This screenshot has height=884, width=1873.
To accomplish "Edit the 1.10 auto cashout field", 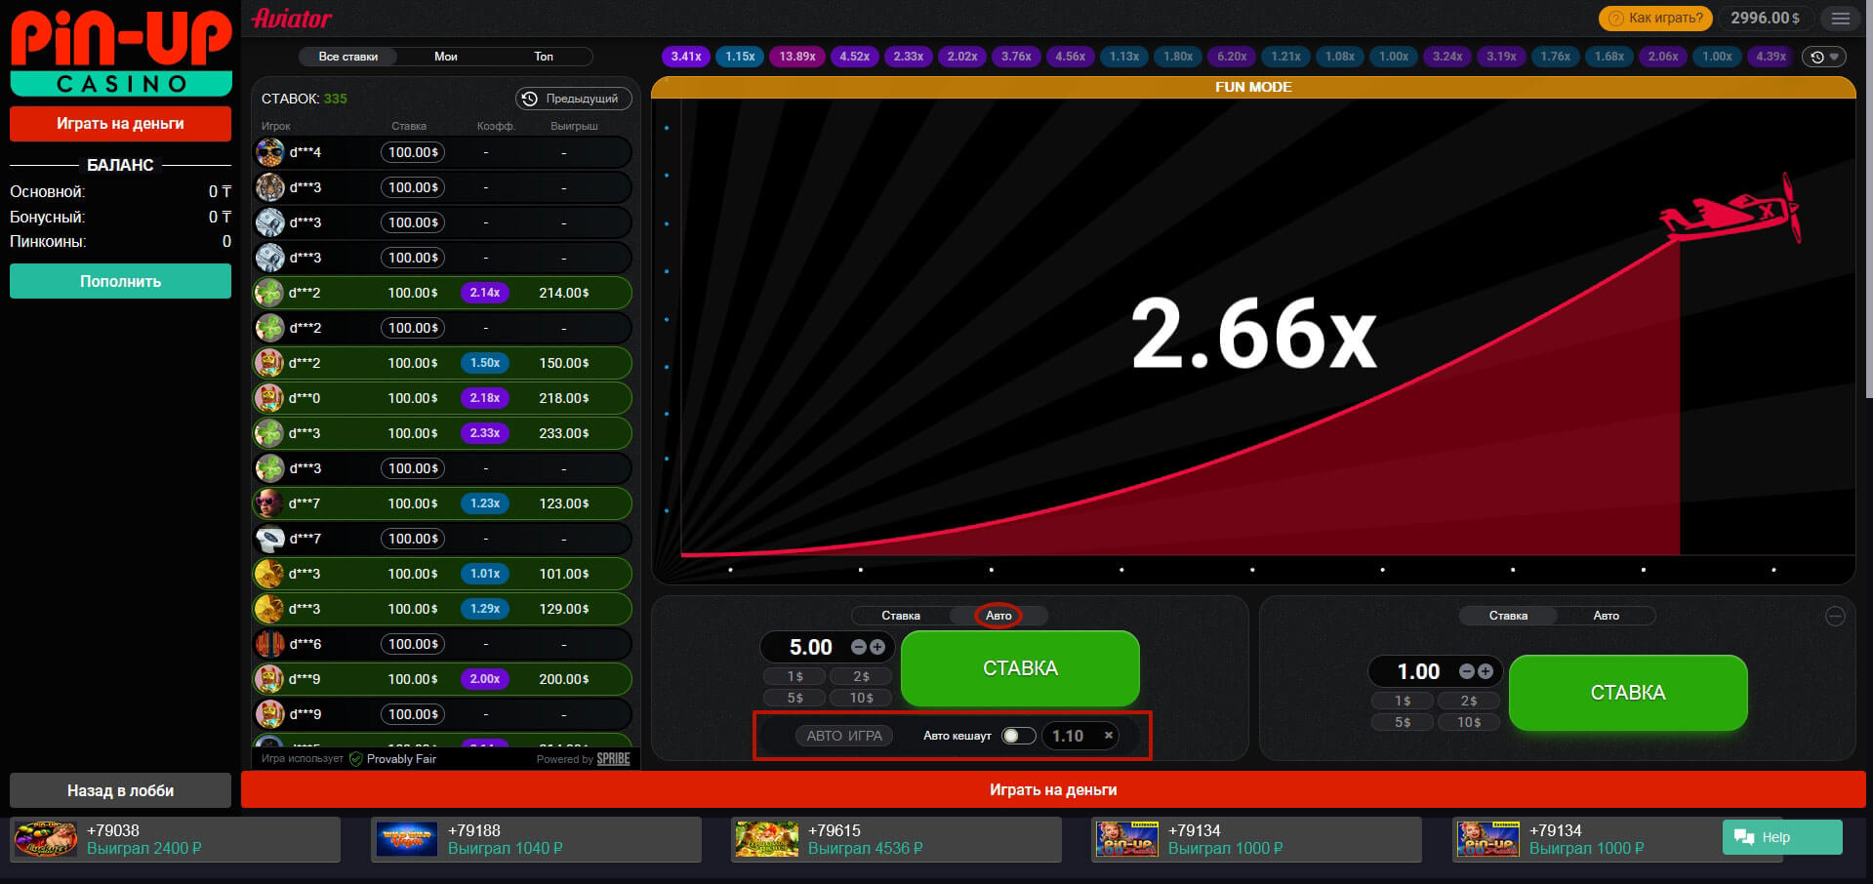I will (x=1068, y=736).
